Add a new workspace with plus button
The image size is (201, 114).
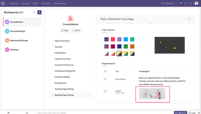pyautogui.click(x=39, y=12)
